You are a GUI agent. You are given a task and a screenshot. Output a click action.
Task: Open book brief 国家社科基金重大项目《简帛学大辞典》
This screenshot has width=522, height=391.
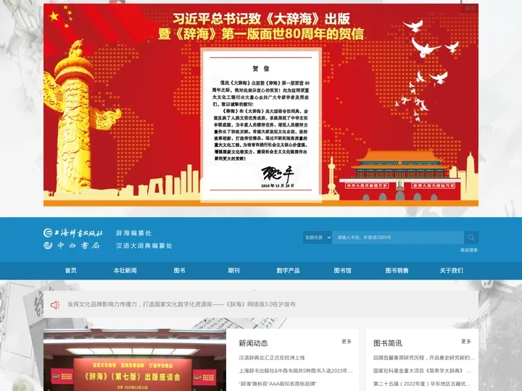coord(422,371)
